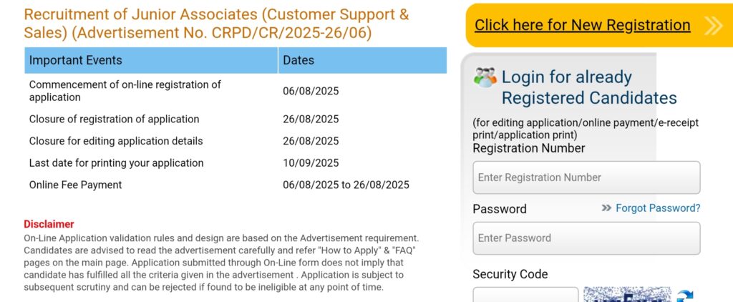Click the Important Events column header
733x302 pixels.
point(76,60)
